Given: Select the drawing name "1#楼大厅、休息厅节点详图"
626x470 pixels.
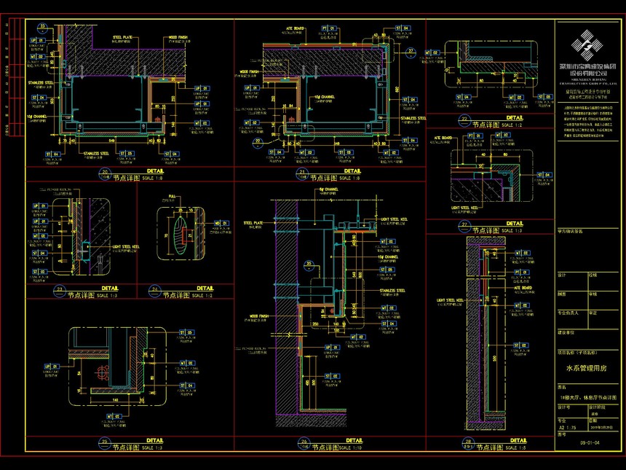Looking at the screenshot, I should point(587,398).
